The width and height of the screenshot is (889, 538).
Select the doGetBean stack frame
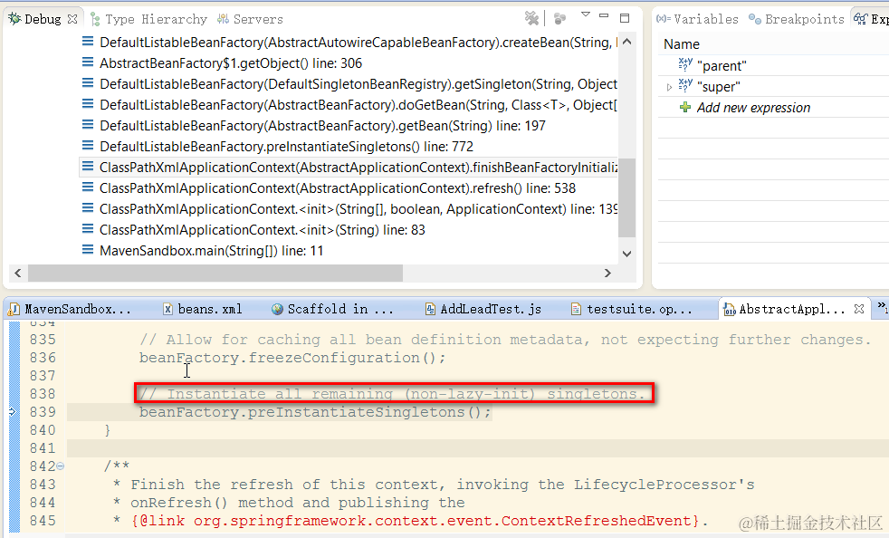pos(358,105)
